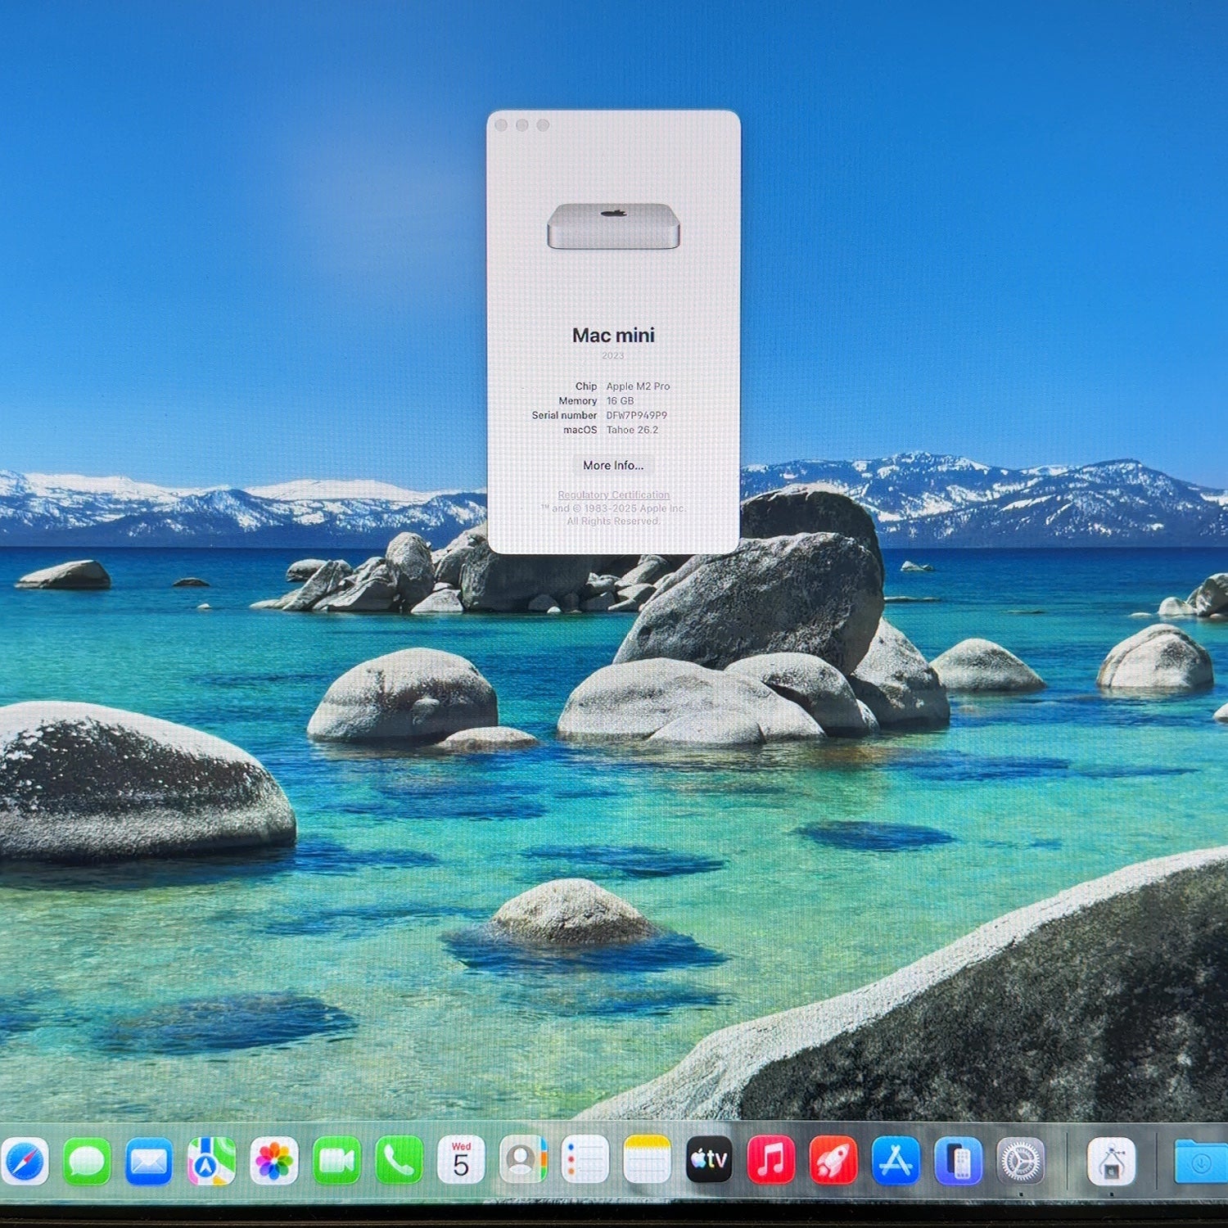Viewport: 1228px width, 1228px height.
Task: Open the Downloads folder in the Dock
Action: tap(1201, 1161)
